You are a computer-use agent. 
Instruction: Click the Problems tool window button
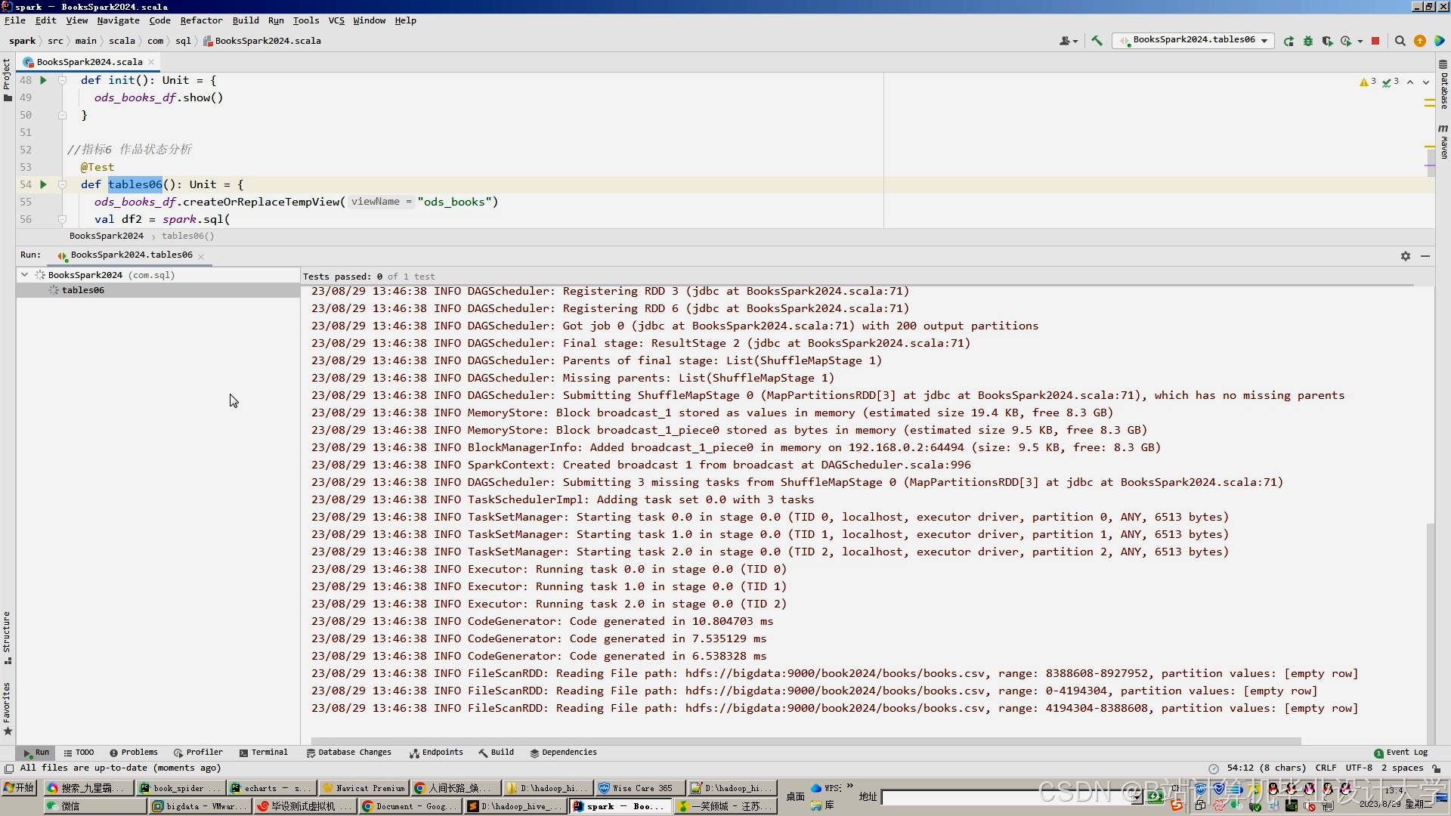[134, 753]
